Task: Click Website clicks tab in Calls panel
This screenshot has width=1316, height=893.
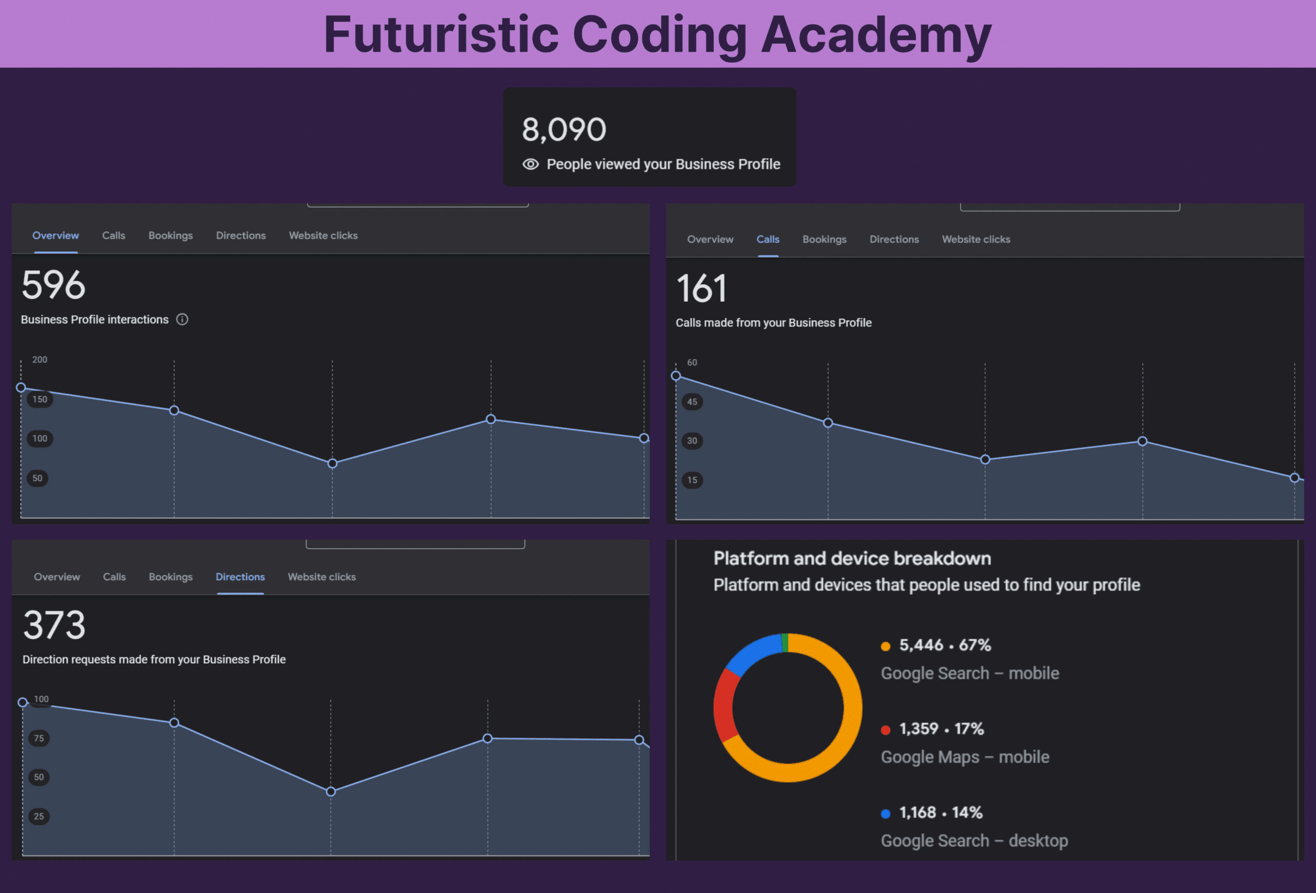Action: (x=976, y=240)
